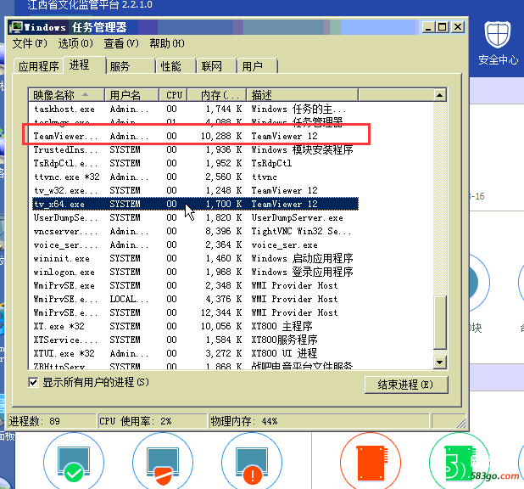
Task: Sort by 用户名 column header
Action: point(131,95)
